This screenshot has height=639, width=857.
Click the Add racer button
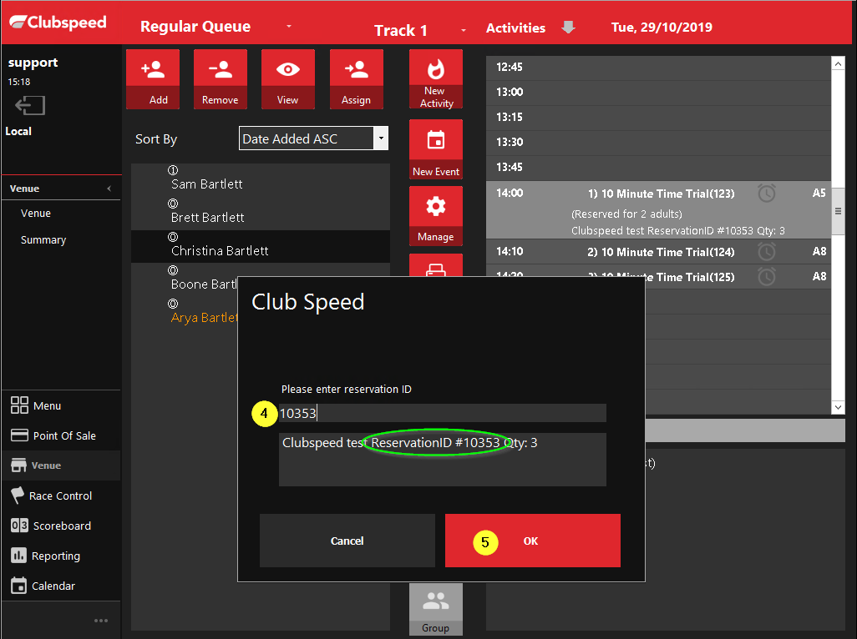click(153, 79)
